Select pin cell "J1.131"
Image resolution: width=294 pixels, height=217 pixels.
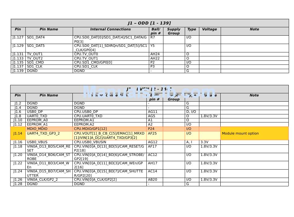[x=18, y=54]
